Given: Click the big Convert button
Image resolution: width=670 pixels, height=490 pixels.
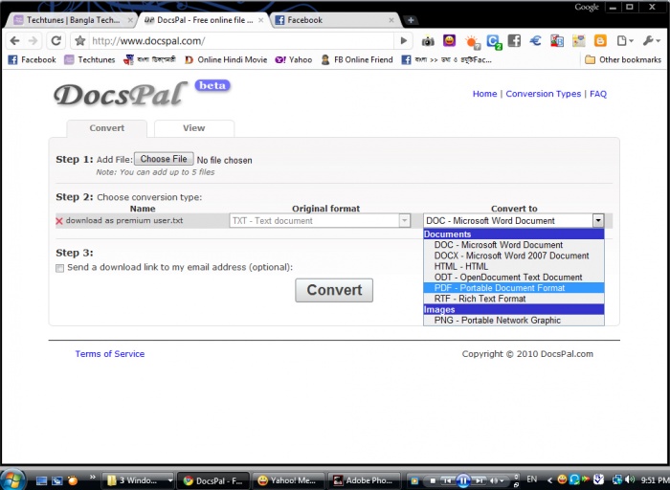Looking at the screenshot, I should click(x=334, y=291).
